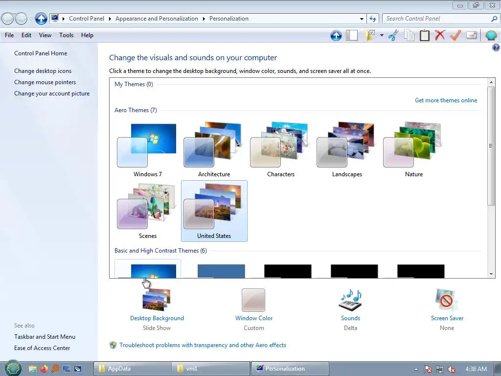
Task: Open the Tools menu
Action: click(x=66, y=35)
